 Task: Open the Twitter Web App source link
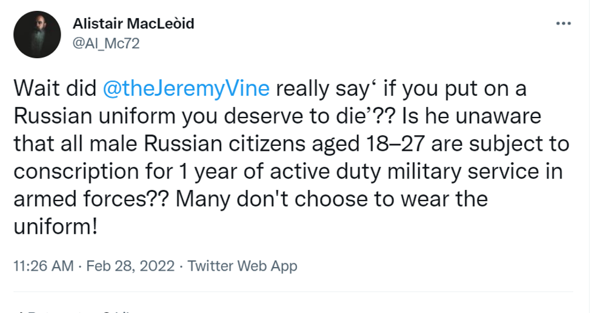[x=243, y=266]
